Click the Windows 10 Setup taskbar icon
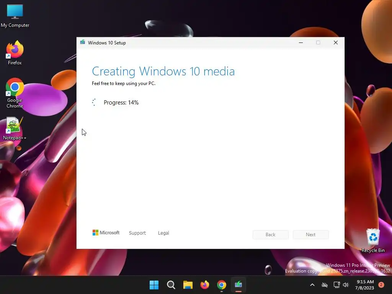This screenshot has height=294, width=392. [238, 285]
